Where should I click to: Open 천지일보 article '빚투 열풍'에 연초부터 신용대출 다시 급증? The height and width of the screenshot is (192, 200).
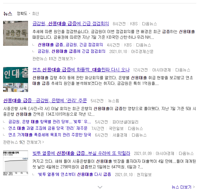point(74,174)
